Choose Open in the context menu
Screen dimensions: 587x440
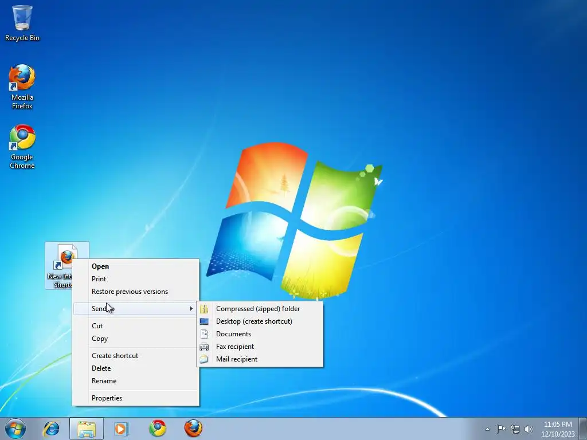pyautogui.click(x=135, y=266)
